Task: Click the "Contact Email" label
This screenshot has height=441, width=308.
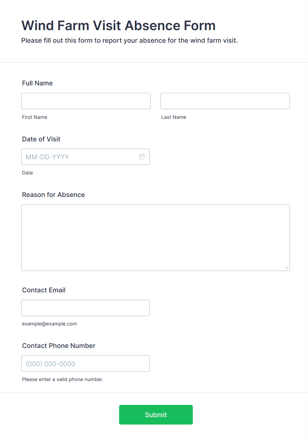Action: tap(44, 290)
